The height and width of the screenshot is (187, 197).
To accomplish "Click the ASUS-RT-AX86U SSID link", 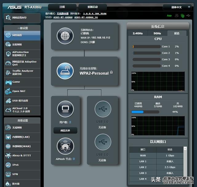I will click(x=63, y=18).
